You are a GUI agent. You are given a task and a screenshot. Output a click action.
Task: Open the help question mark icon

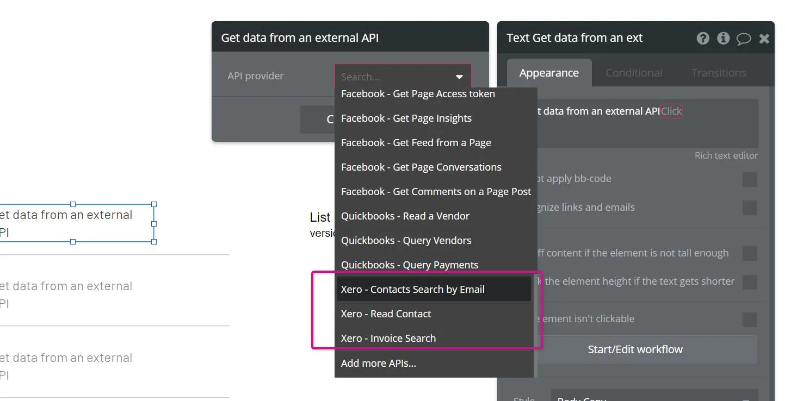coord(703,38)
